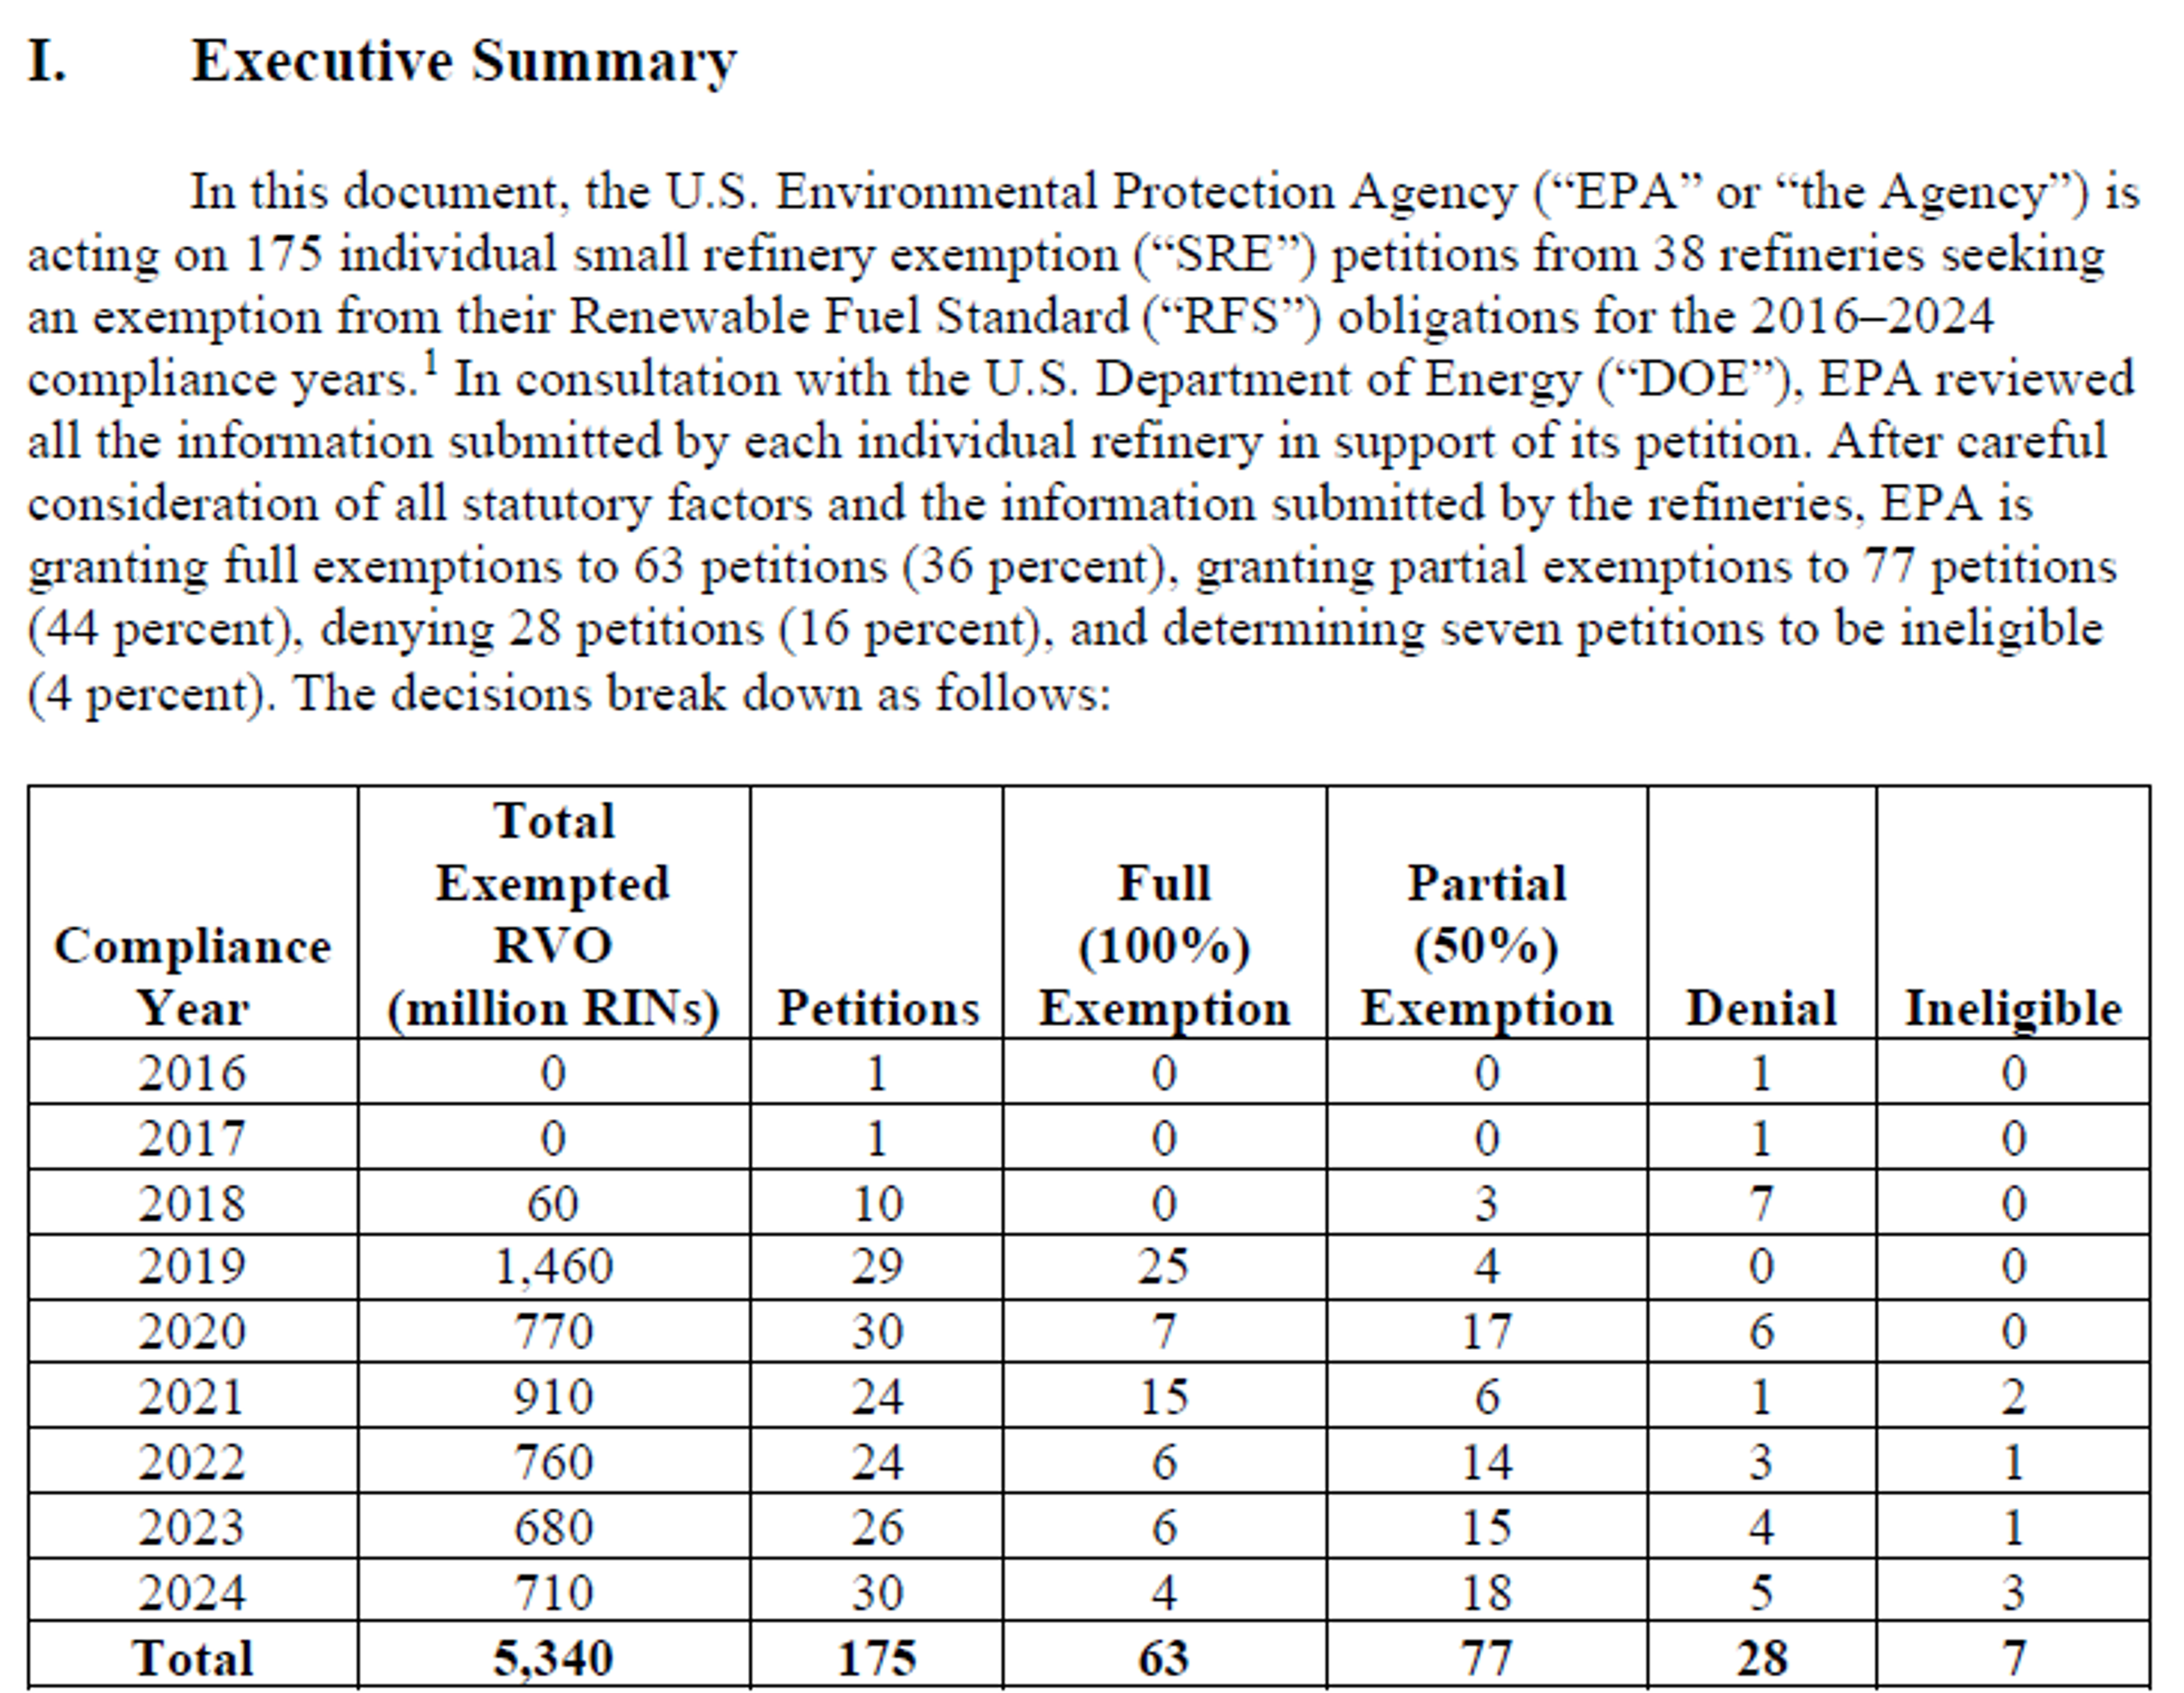Select the 2021 row's 910 value

(553, 1396)
